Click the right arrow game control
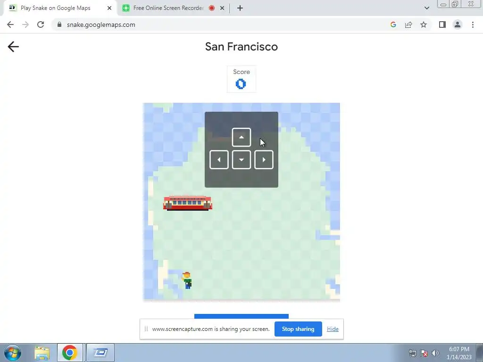Viewport: 483px width, 362px height. 264,159
